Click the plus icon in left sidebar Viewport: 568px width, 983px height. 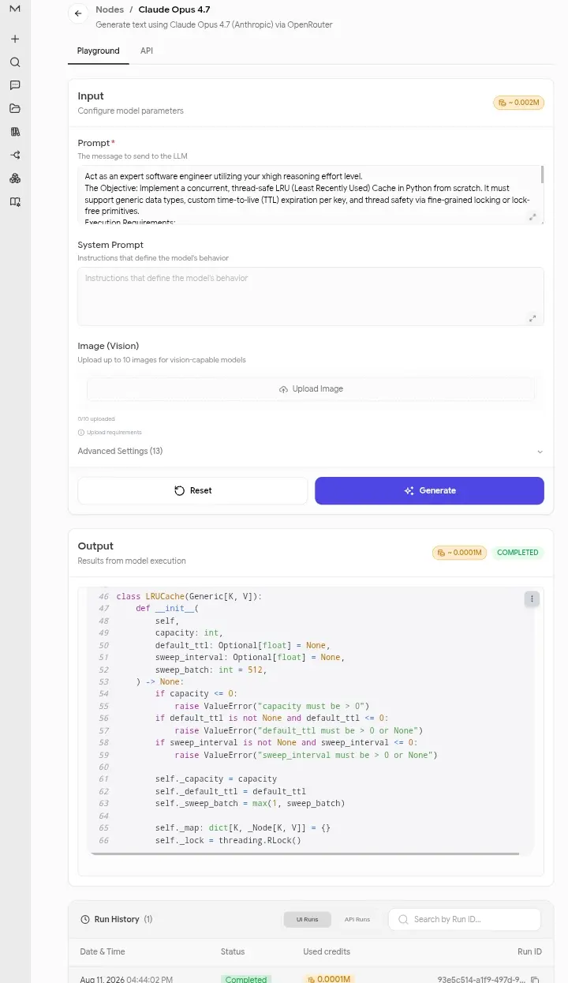tap(15, 39)
